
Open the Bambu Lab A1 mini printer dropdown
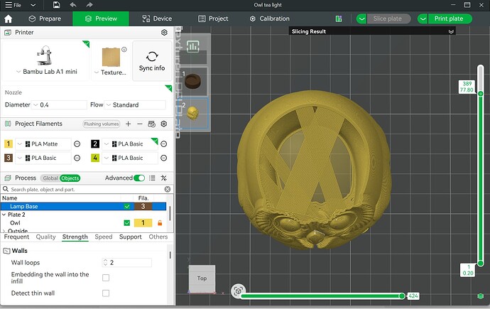pos(18,72)
